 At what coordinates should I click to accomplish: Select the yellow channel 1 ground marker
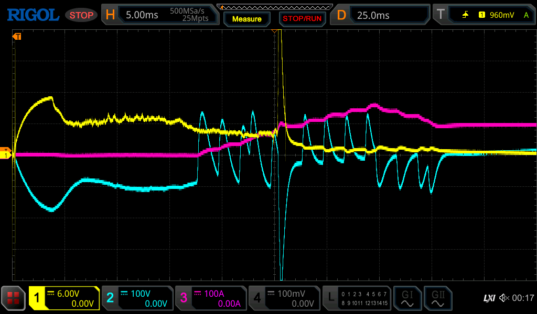pyautogui.click(x=5, y=155)
